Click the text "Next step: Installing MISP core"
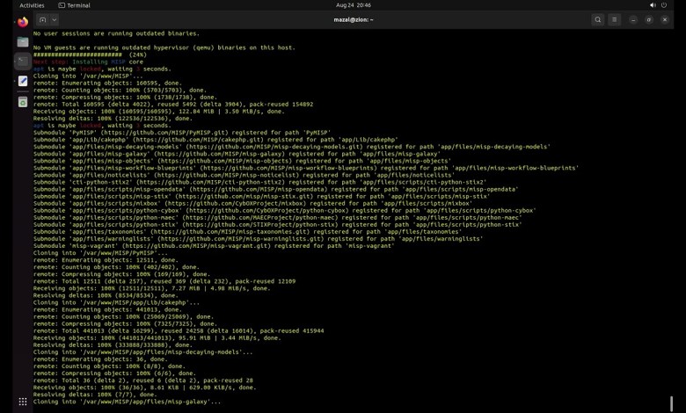Screen dimensions: 686x413 (x=88, y=62)
